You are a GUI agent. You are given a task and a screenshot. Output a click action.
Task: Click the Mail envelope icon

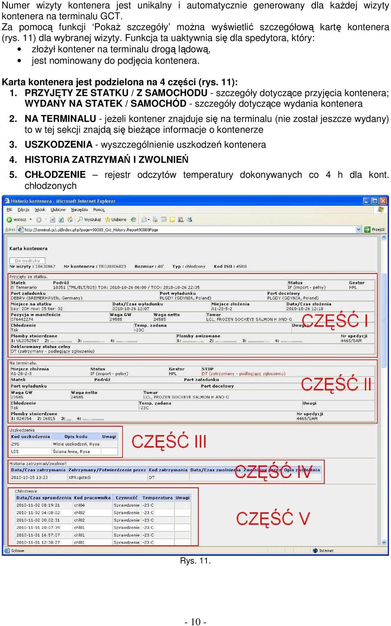click(144, 220)
